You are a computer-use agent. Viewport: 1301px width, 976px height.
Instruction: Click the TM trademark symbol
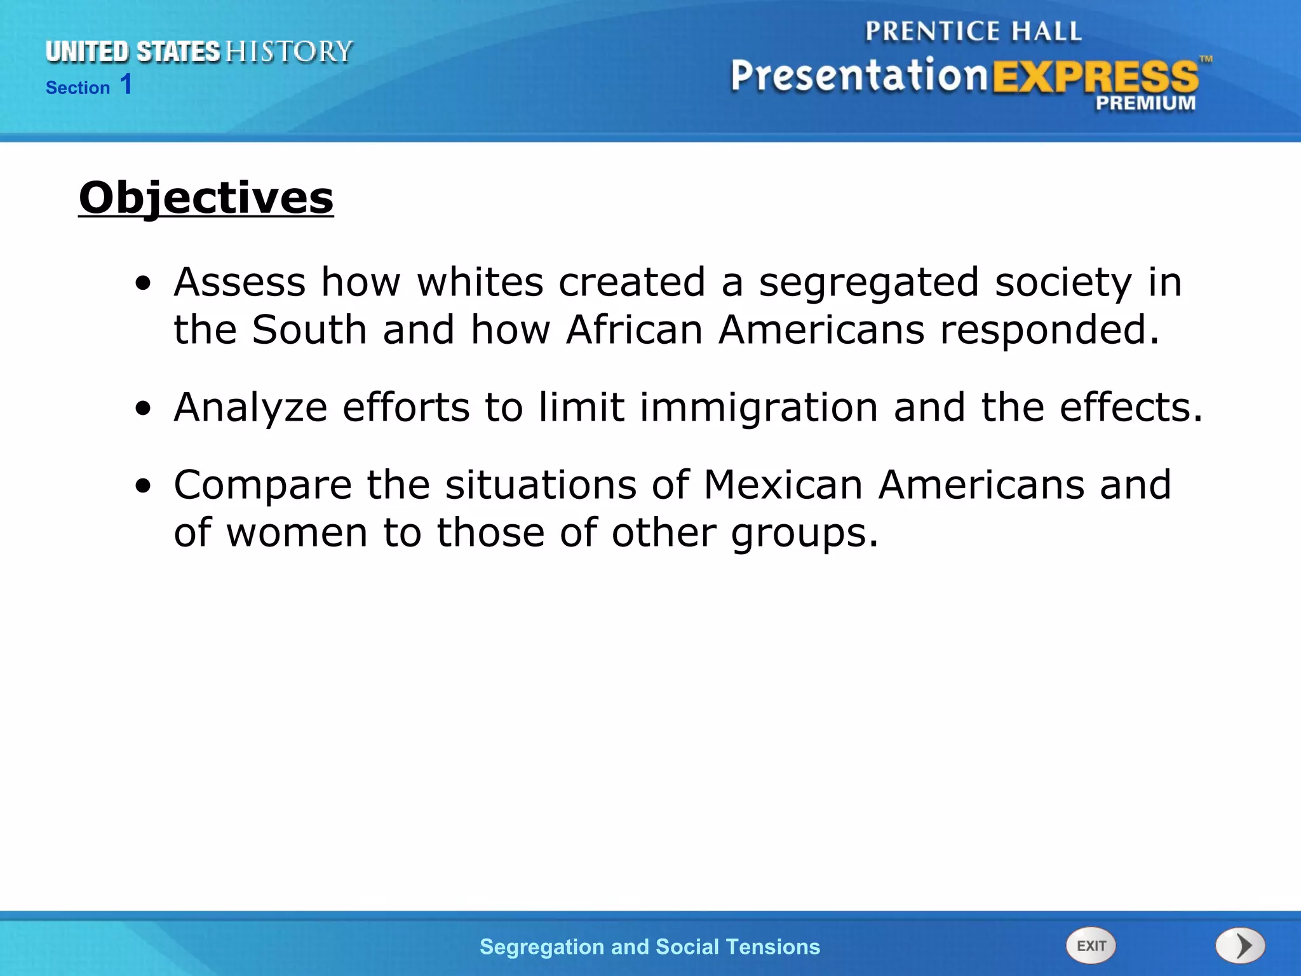[x=1206, y=60]
